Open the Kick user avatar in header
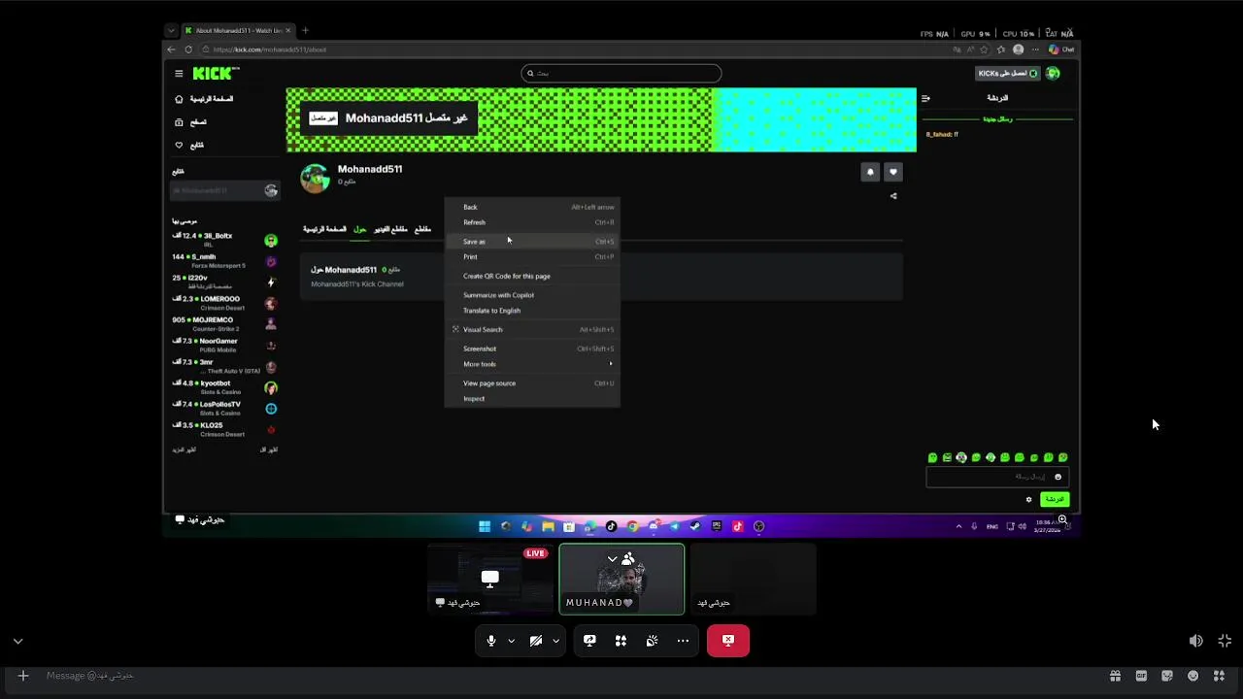1243x699 pixels. pos(1054,73)
